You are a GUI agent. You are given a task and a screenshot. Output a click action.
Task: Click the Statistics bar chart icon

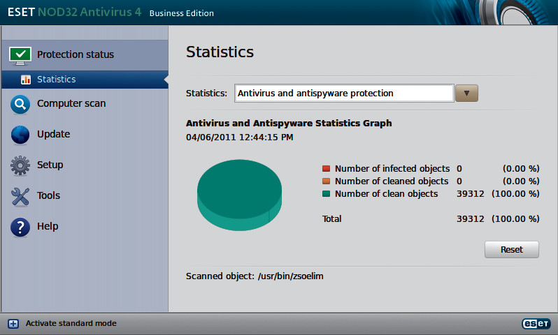click(26, 80)
